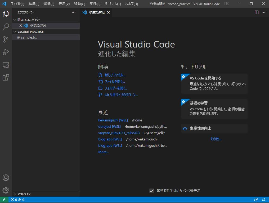Open recent keikamiguchi [WSL] folder

point(113,120)
